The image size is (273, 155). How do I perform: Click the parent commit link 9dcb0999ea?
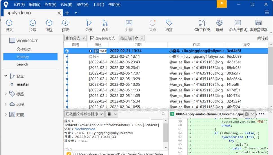pos(85,129)
